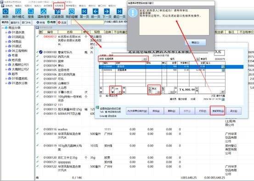Expand the 06工程物料 category node
Viewport: 254px width, 181px height.
(x=6, y=51)
